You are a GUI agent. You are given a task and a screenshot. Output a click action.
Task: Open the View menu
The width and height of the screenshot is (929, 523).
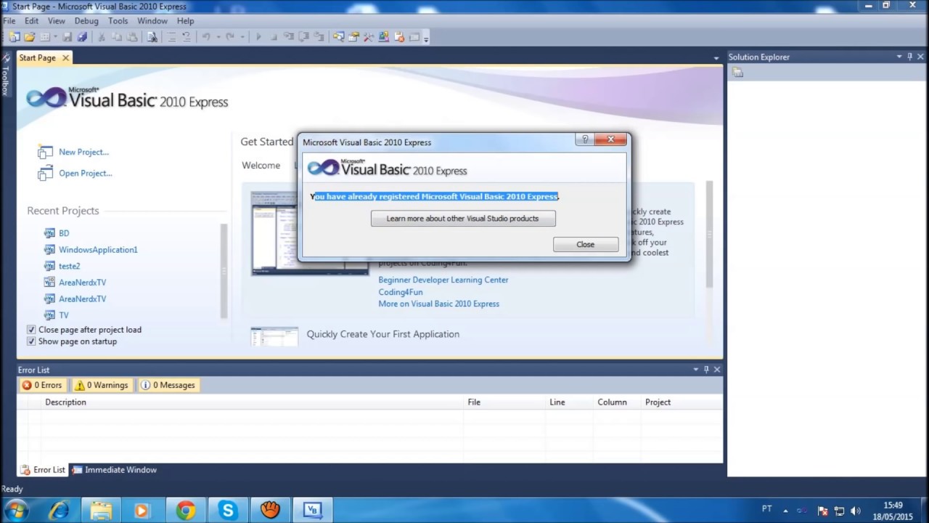(57, 21)
